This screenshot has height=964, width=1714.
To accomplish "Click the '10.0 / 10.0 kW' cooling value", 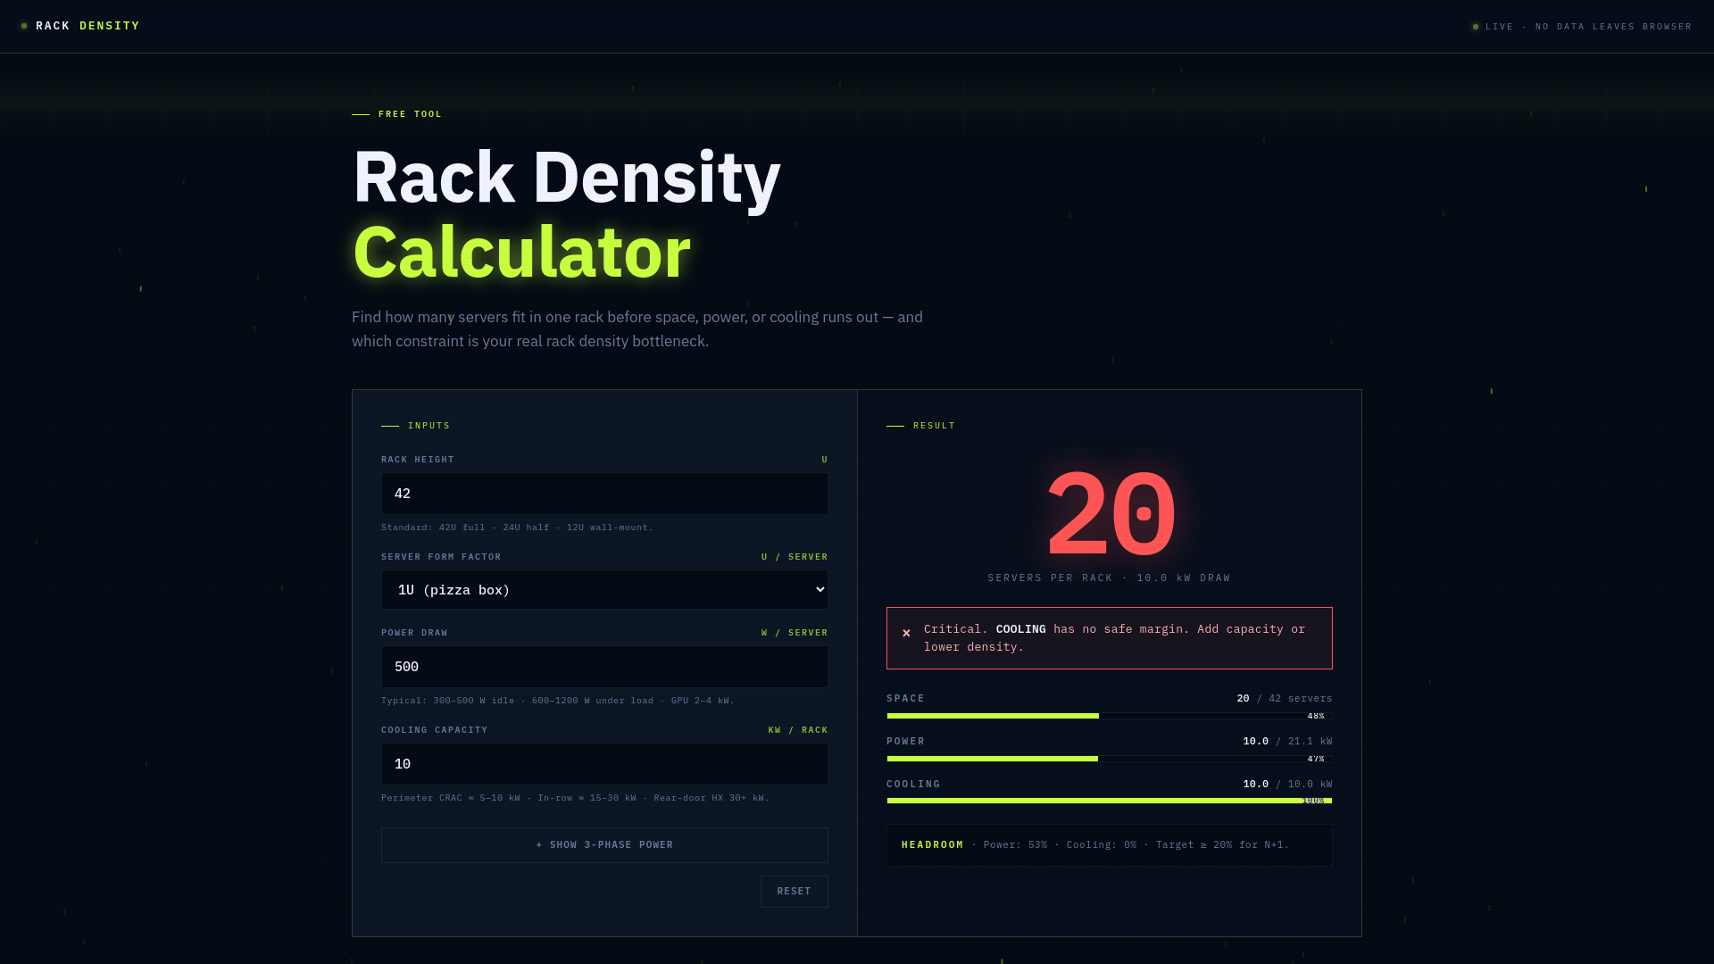I will 1287,785.
